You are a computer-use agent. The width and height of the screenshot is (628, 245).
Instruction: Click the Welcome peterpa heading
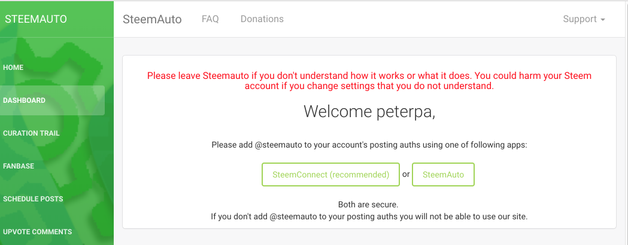pos(369,112)
